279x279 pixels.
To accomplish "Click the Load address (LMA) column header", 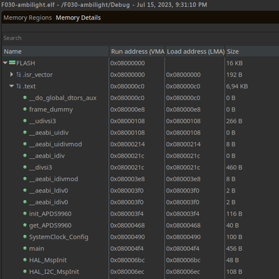I will click(195, 52).
